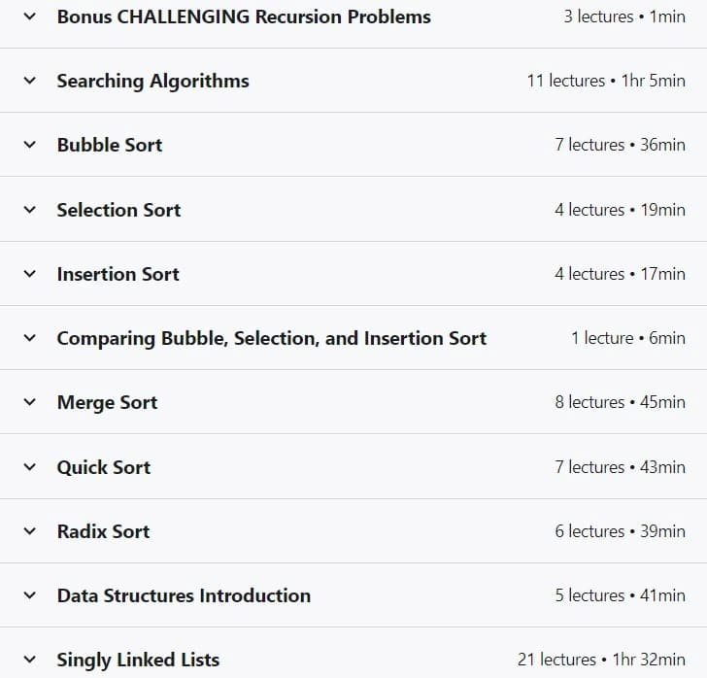Screen dimensions: 707x678
Task: Click the Quick Sort chevron arrow
Action: click(x=30, y=467)
